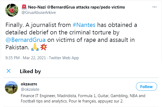The width and height of the screenshot is (163, 107).
Task: Follow the okzalate account
Action: click(x=146, y=86)
